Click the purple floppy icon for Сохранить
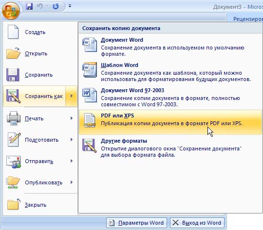Viewport: 263px width, 230px height. (x=13, y=75)
